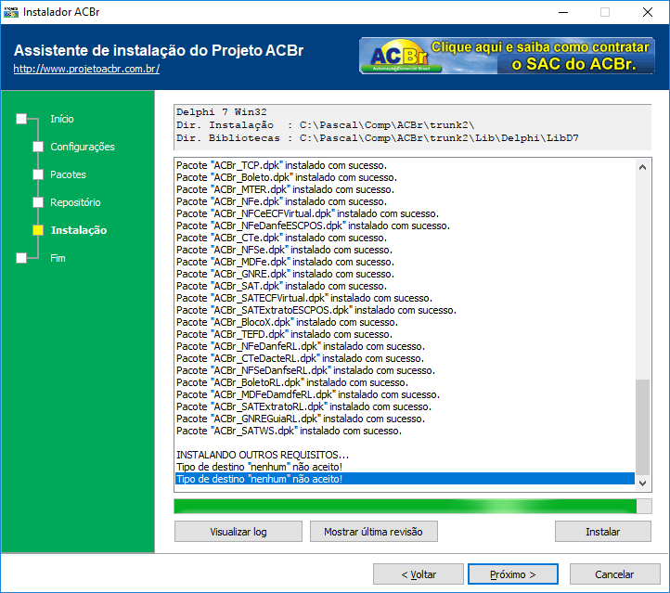This screenshot has height=593, width=670.
Task: Select the ACBr_MDFeDamdfeRL.dpk log line
Action: [x=405, y=394]
